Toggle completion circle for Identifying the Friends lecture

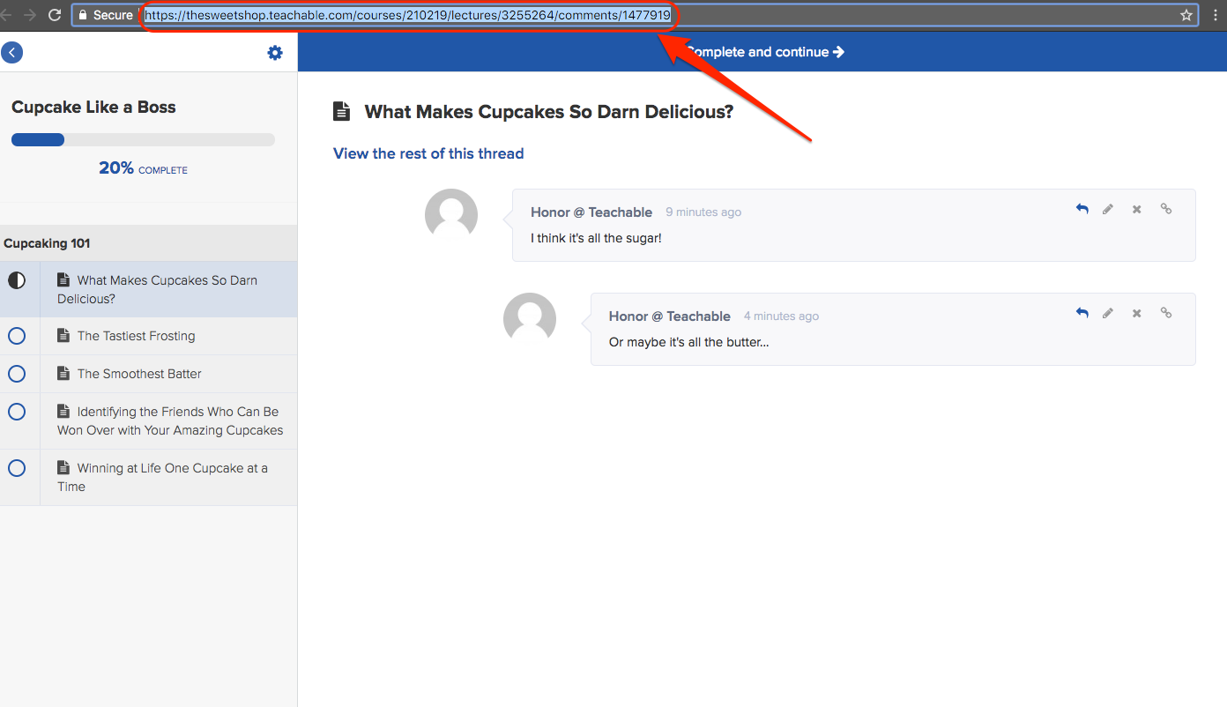point(17,412)
